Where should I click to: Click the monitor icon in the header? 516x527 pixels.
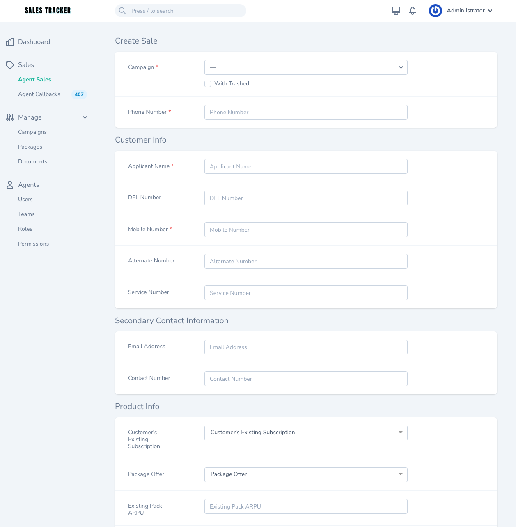point(396,10)
